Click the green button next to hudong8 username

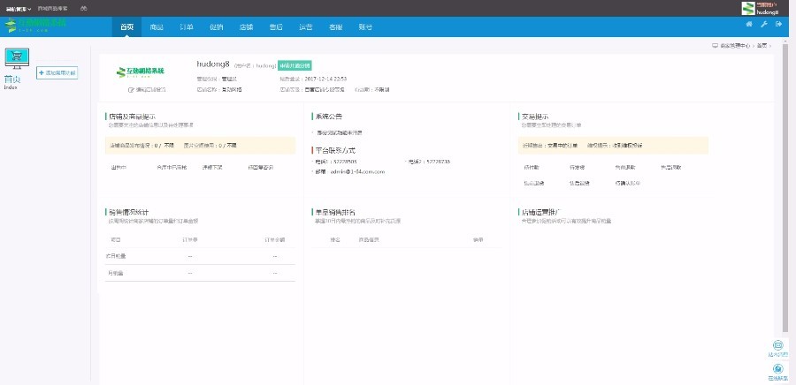[x=295, y=65]
